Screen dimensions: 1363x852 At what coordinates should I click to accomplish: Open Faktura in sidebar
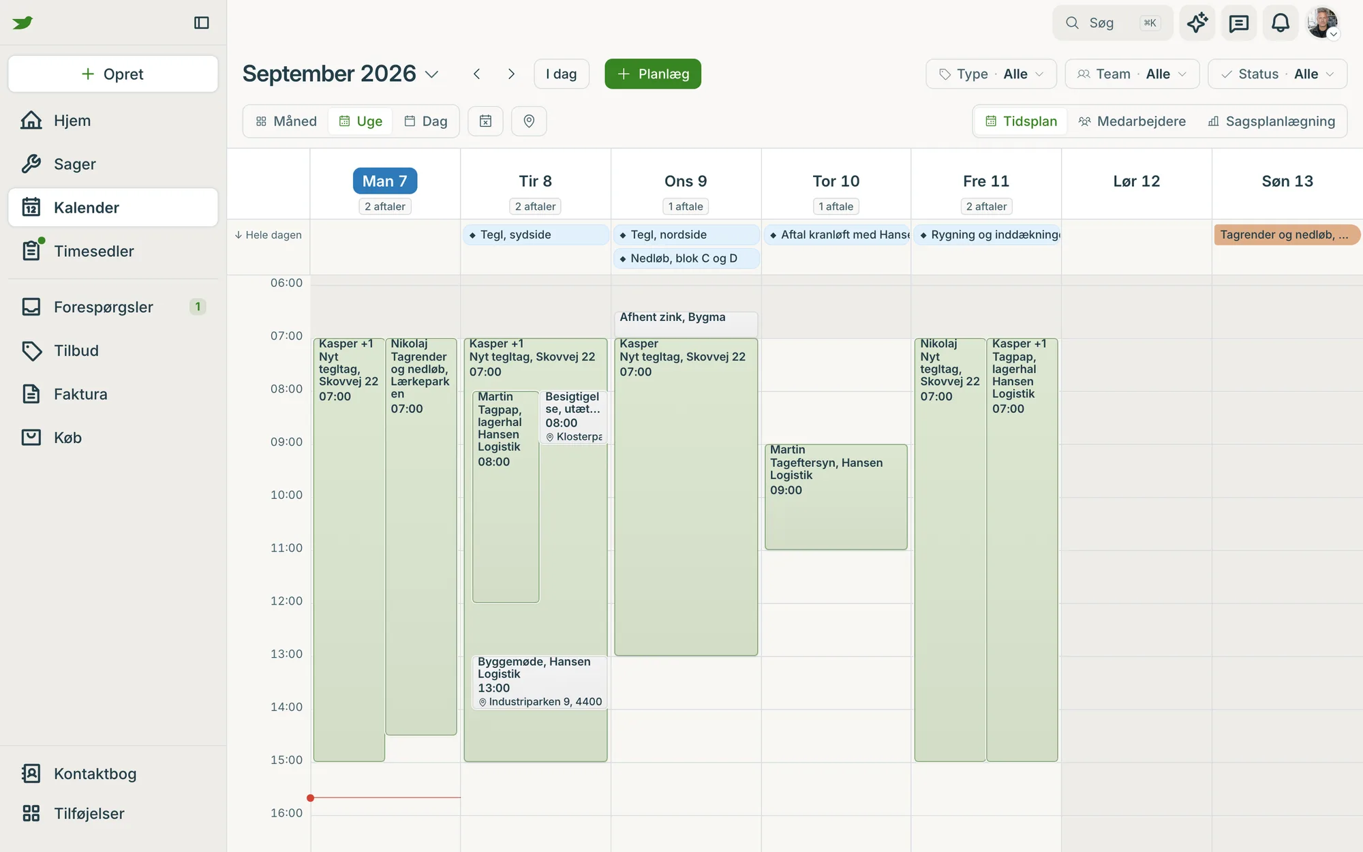point(113,395)
